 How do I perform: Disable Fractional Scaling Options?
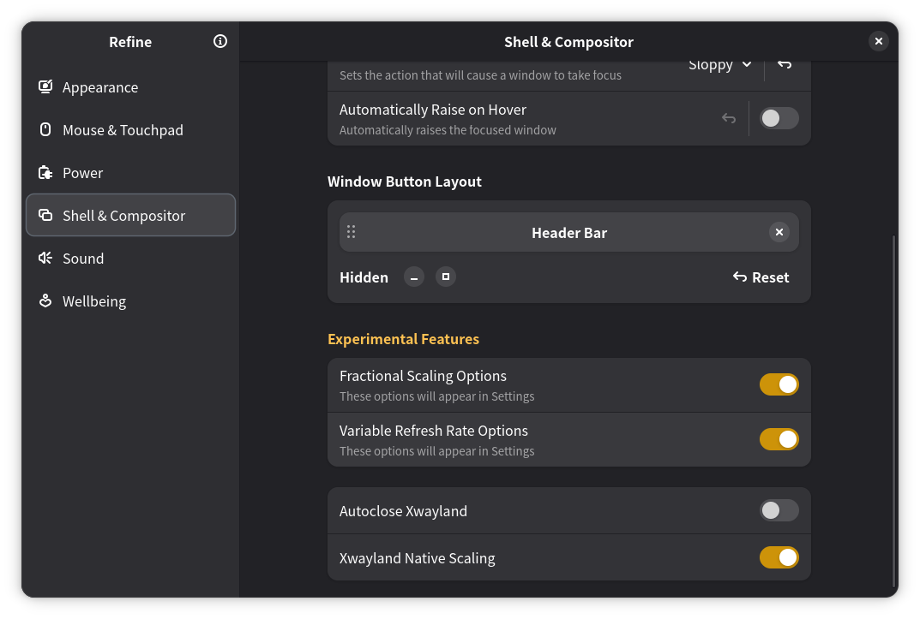tap(779, 384)
